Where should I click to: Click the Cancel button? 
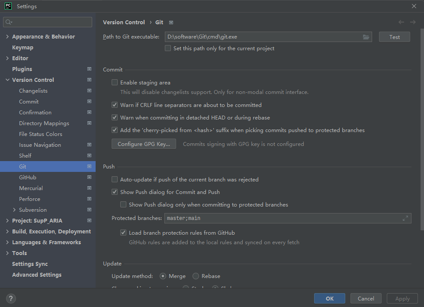366,299
